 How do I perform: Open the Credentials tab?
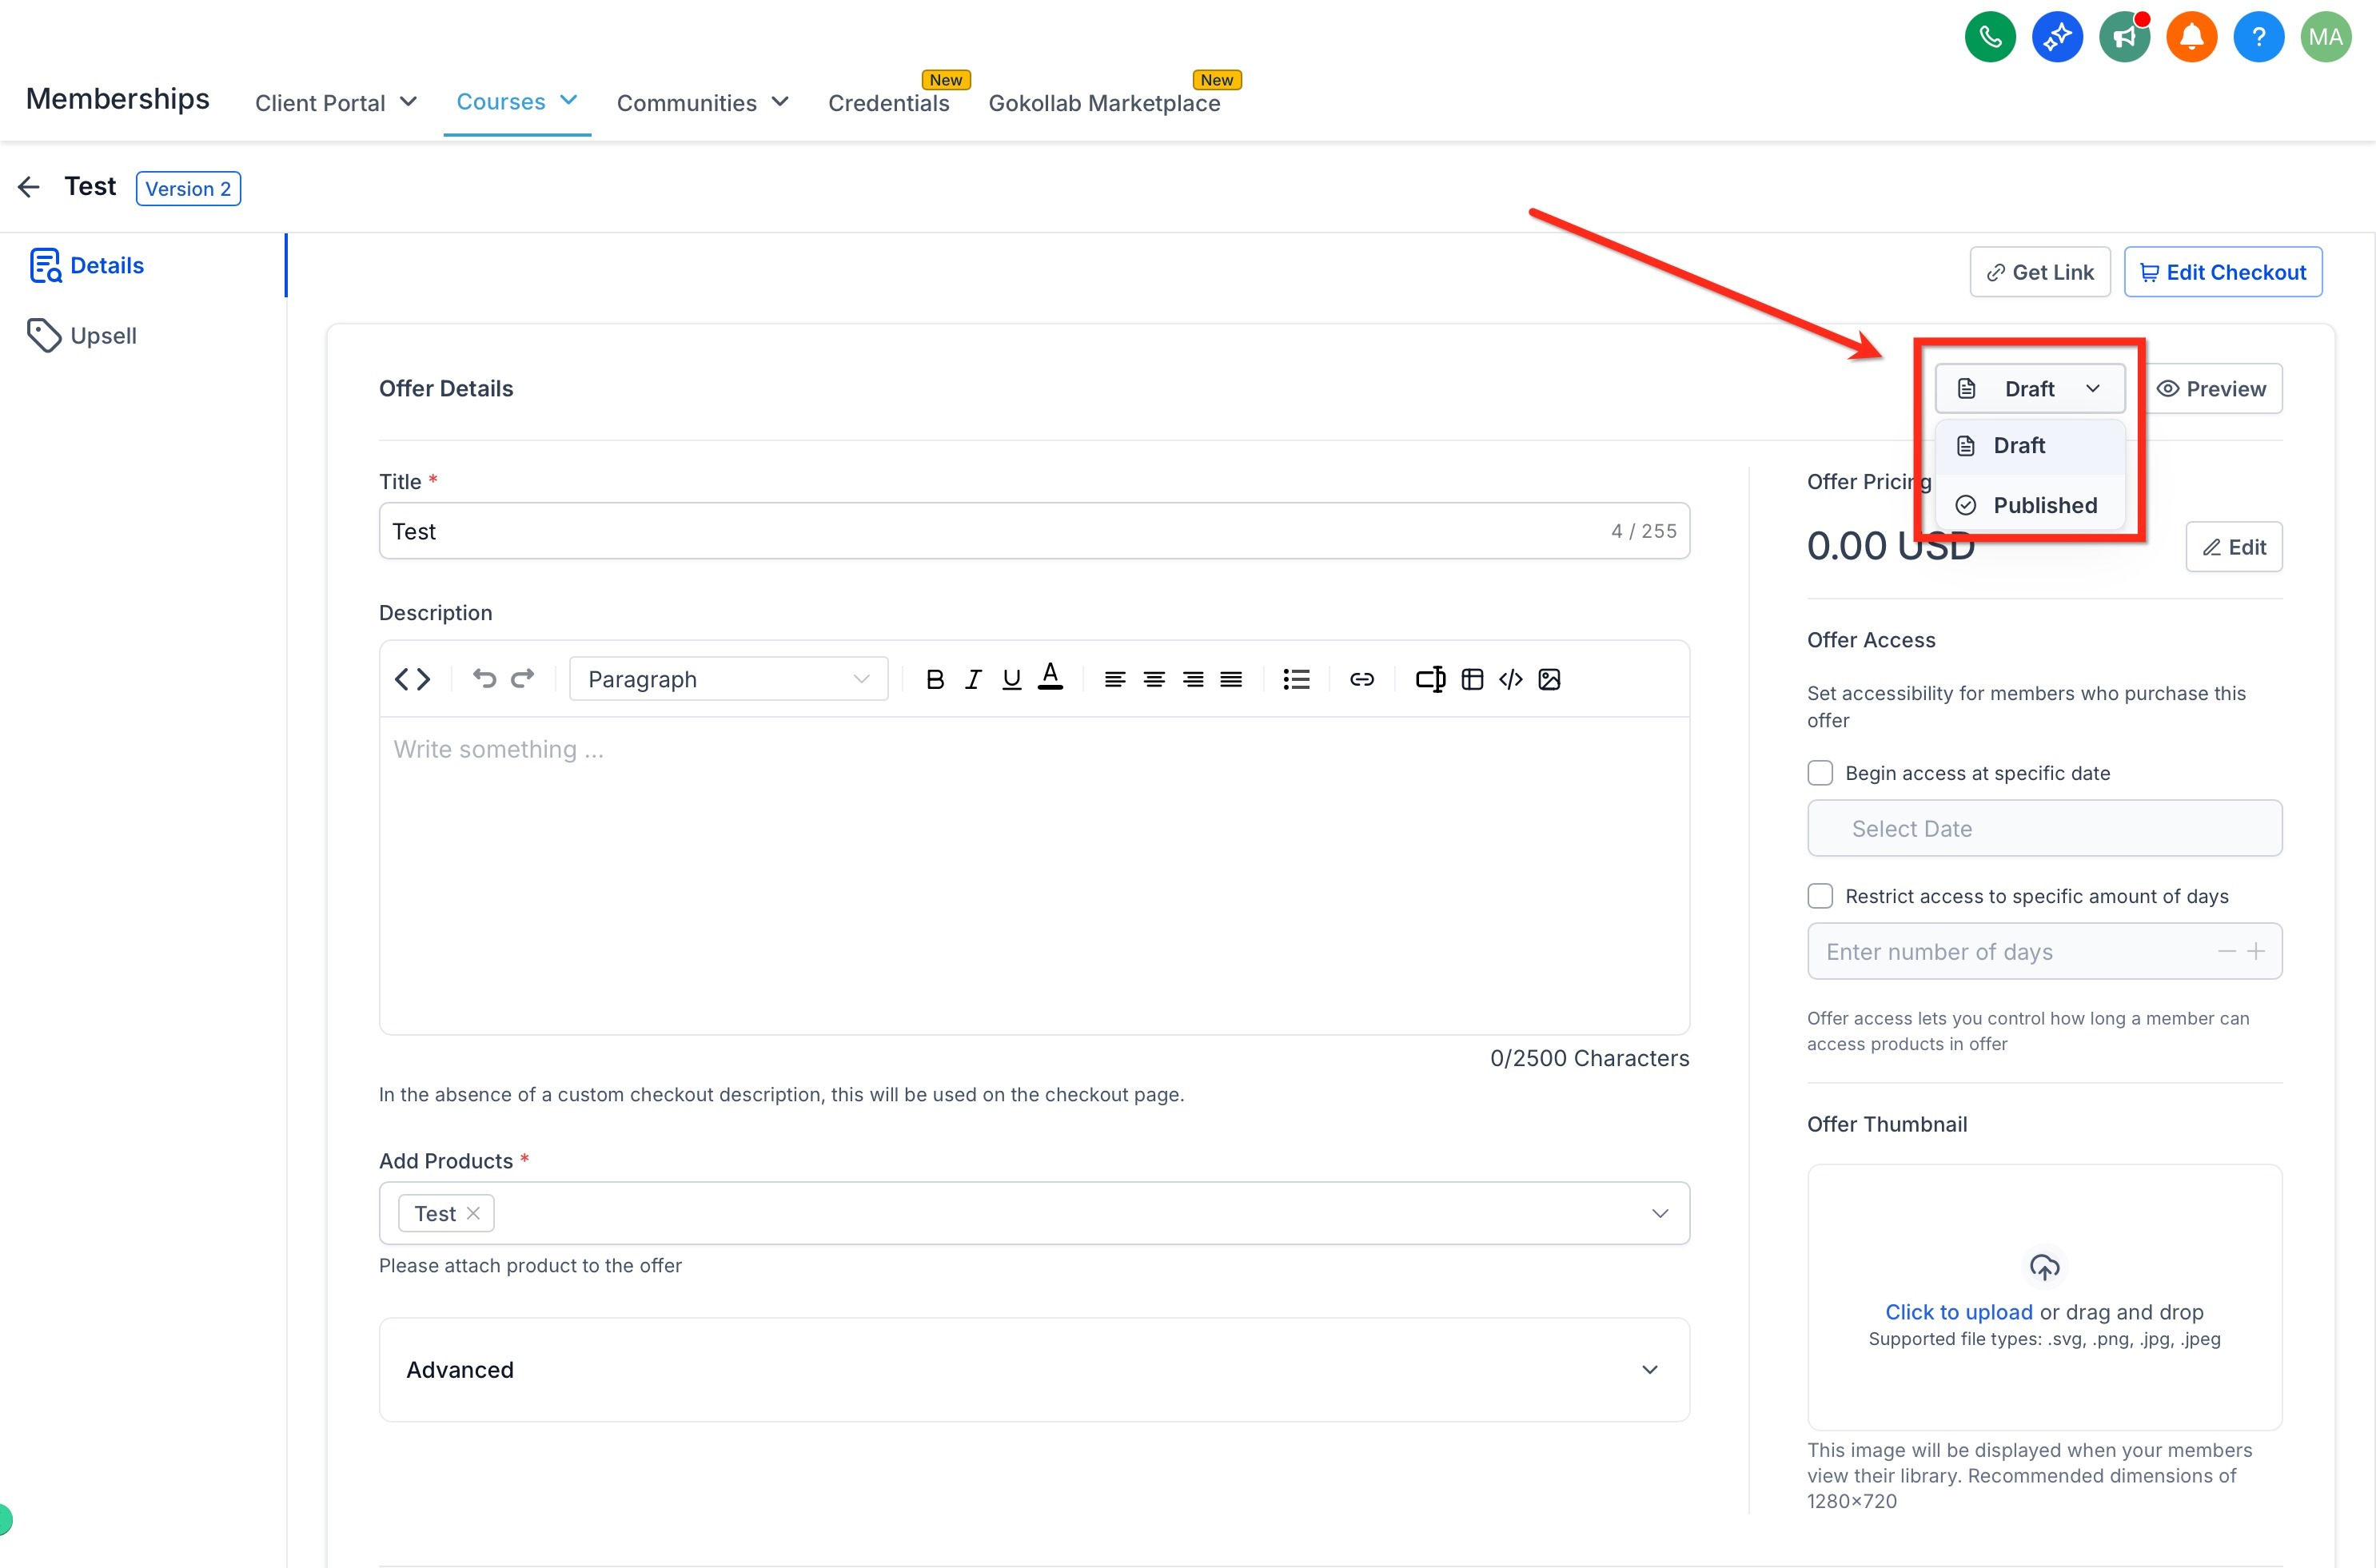[888, 103]
